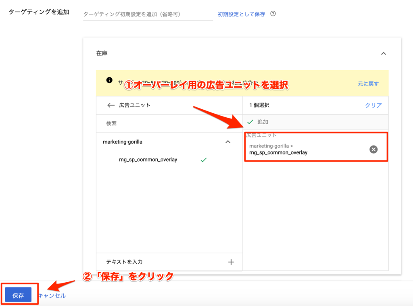413x306 pixels.
Task: Open the help question-mark icon
Action: (x=273, y=14)
